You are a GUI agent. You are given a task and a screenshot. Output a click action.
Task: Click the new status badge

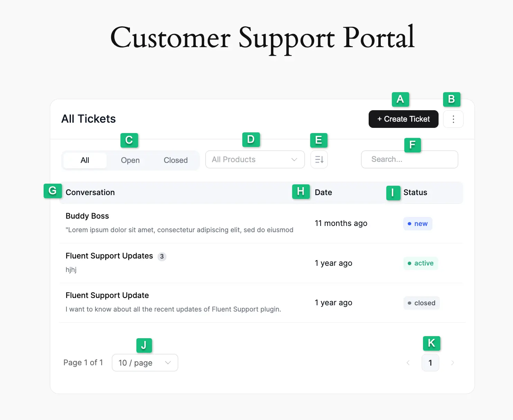417,224
